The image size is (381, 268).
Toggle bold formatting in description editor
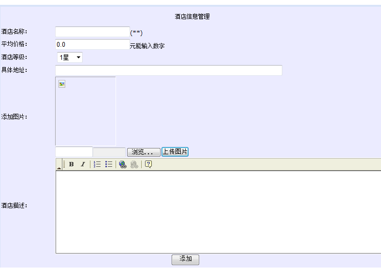(71, 164)
